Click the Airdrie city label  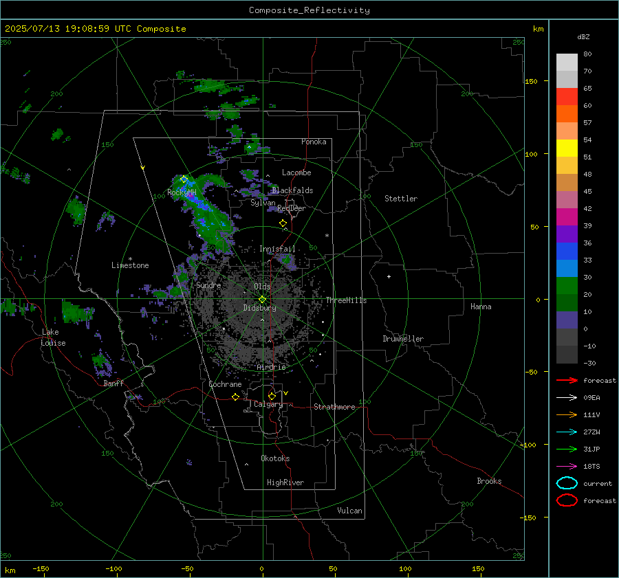pyautogui.click(x=271, y=367)
